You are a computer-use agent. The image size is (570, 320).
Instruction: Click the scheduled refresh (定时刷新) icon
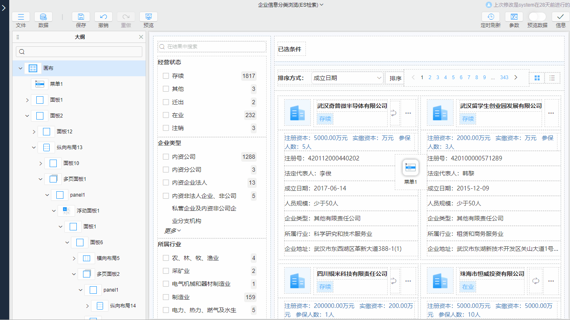(490, 17)
